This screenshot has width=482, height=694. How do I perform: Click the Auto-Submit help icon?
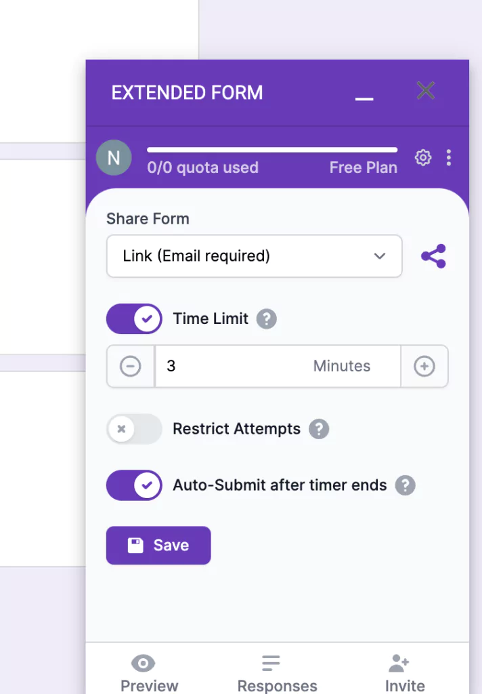click(405, 485)
